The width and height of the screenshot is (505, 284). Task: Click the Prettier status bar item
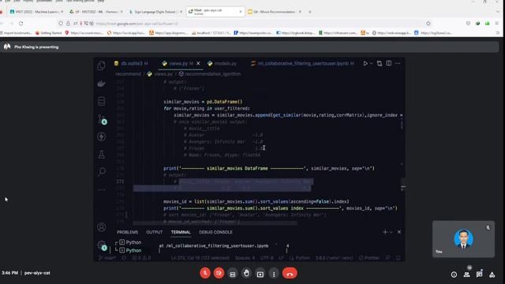tap(368, 258)
